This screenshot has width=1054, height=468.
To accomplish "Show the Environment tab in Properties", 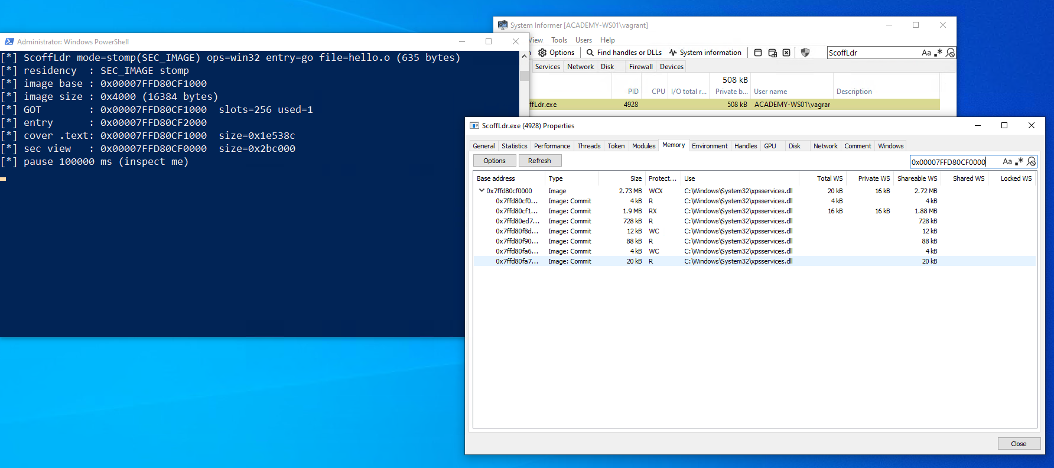I will pos(710,146).
